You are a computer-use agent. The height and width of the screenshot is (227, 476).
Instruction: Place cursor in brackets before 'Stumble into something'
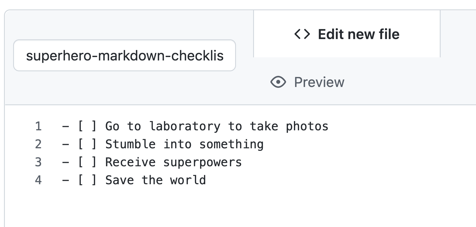click(87, 144)
